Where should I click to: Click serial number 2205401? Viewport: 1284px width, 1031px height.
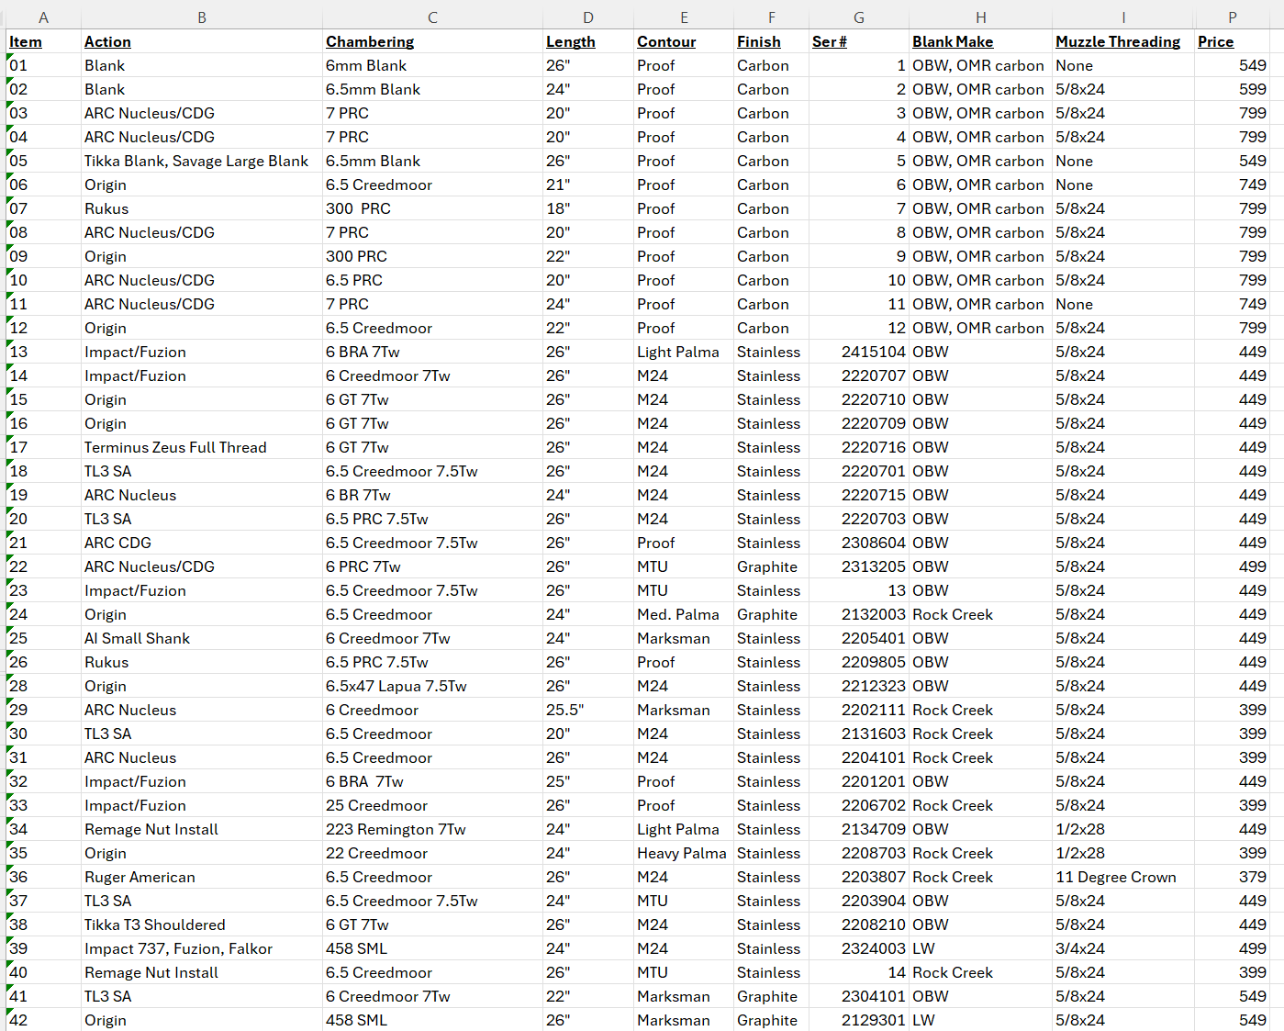click(859, 638)
